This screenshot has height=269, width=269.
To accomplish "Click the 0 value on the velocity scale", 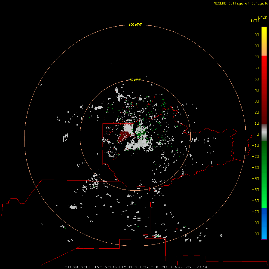I will coord(258,134).
